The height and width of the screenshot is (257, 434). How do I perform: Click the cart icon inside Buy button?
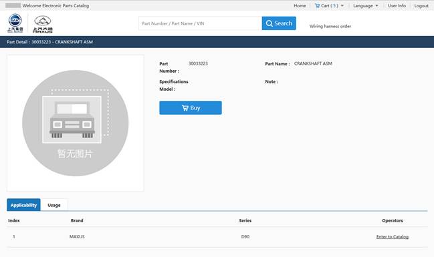[x=185, y=108]
